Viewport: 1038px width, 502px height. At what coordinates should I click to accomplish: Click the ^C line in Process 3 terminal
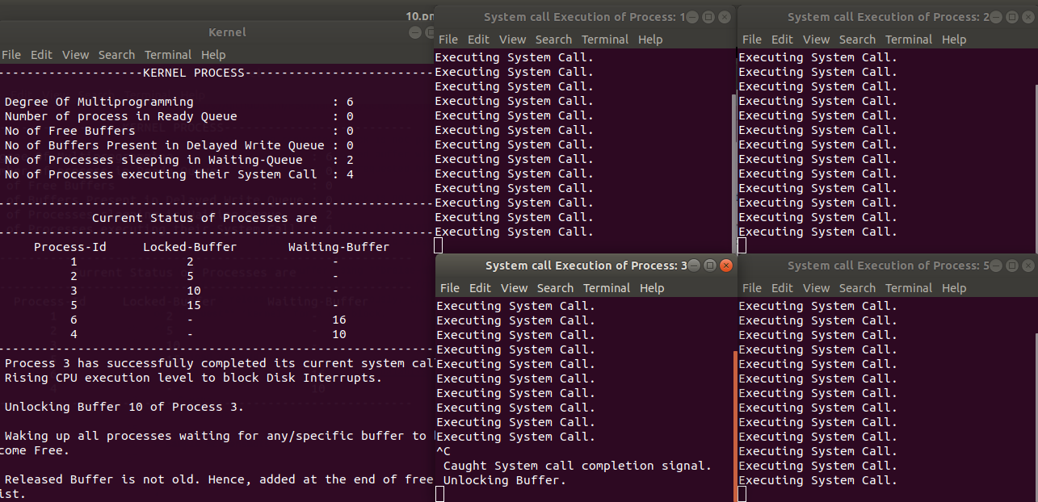point(441,451)
